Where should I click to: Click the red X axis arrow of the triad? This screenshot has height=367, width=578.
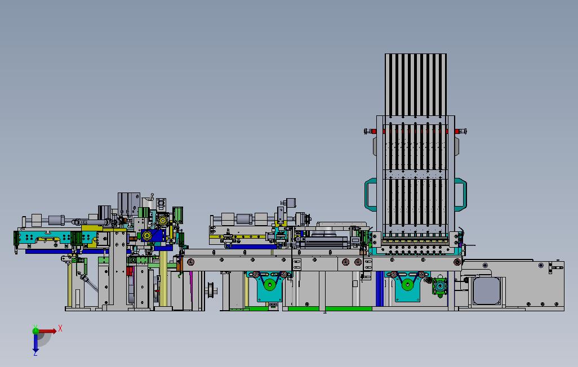47,331
